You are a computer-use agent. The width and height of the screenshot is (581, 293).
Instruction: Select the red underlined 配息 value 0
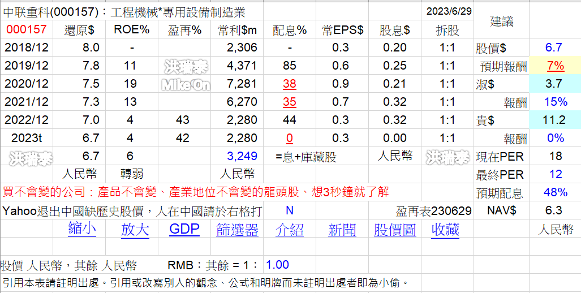290,139
